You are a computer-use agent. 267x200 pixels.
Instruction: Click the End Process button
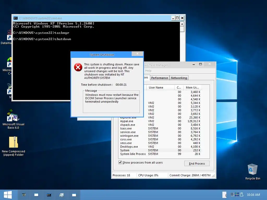tap(197, 164)
